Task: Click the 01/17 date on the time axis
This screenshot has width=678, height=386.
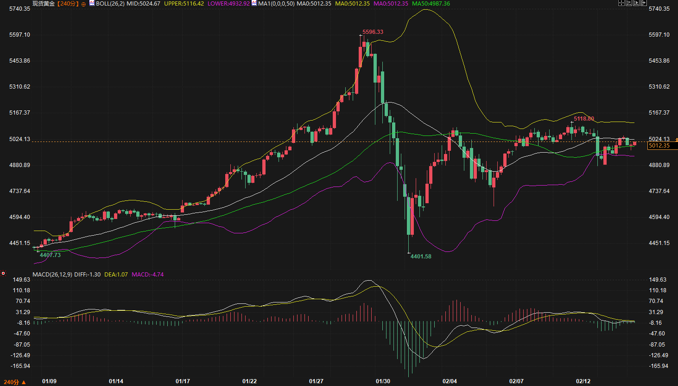Action: (183, 381)
